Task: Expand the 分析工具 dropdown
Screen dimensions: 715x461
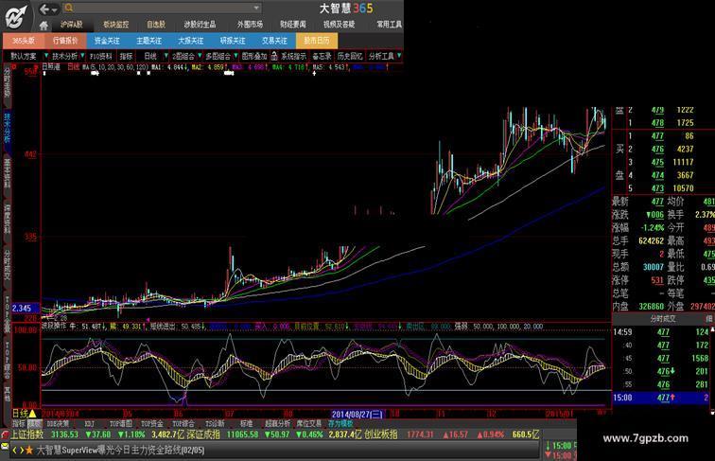Action: (x=399, y=56)
